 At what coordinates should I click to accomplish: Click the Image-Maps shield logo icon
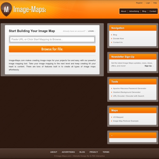pyautogui.click(x=6, y=9)
